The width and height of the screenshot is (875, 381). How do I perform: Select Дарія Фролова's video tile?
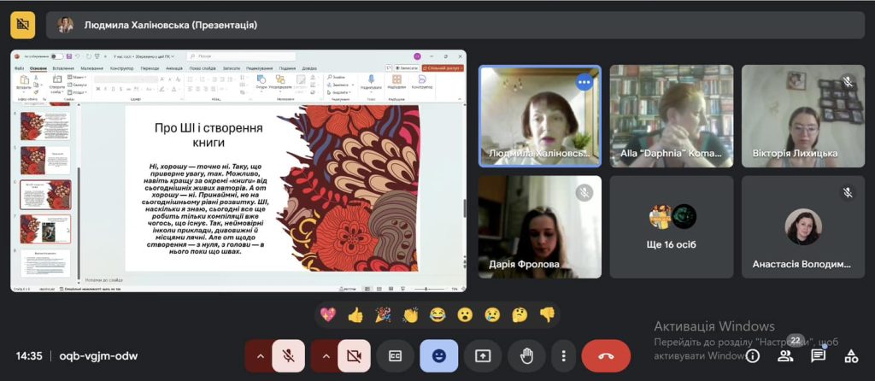539,226
